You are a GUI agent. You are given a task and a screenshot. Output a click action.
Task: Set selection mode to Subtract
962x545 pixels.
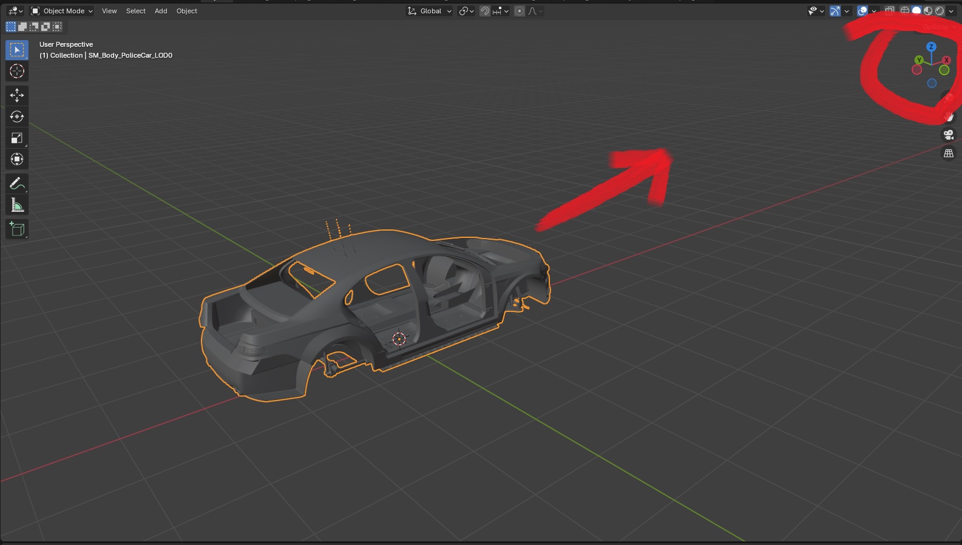click(x=34, y=27)
